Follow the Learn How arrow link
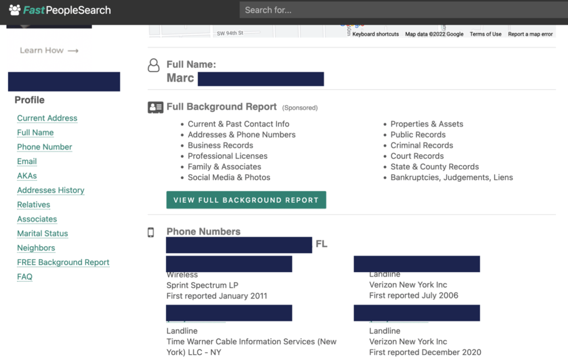 click(x=49, y=50)
